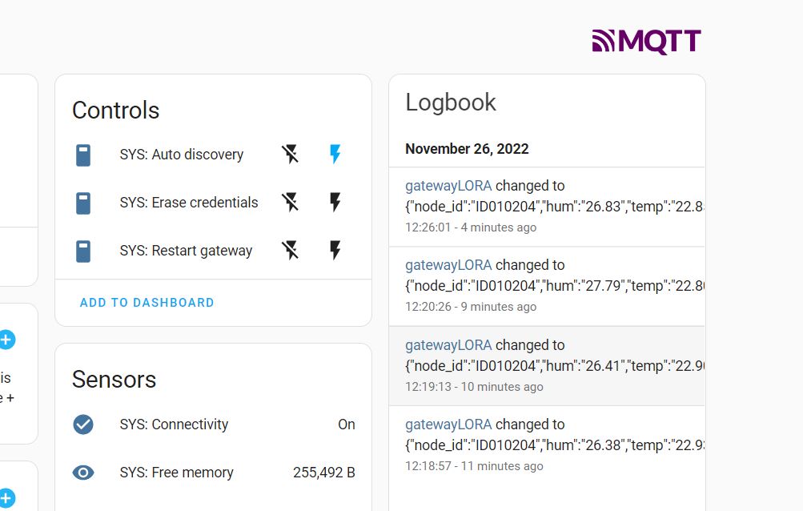Click the Free memory eye icon
The height and width of the screenshot is (511, 803).
coord(83,473)
